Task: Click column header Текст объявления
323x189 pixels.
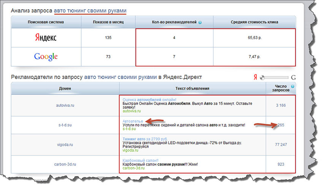Action: coord(192,89)
